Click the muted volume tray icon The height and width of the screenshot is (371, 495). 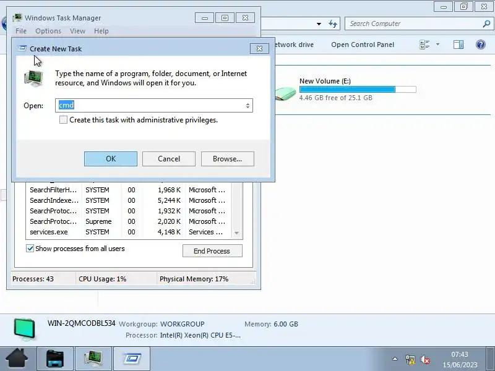pyautogui.click(x=425, y=359)
